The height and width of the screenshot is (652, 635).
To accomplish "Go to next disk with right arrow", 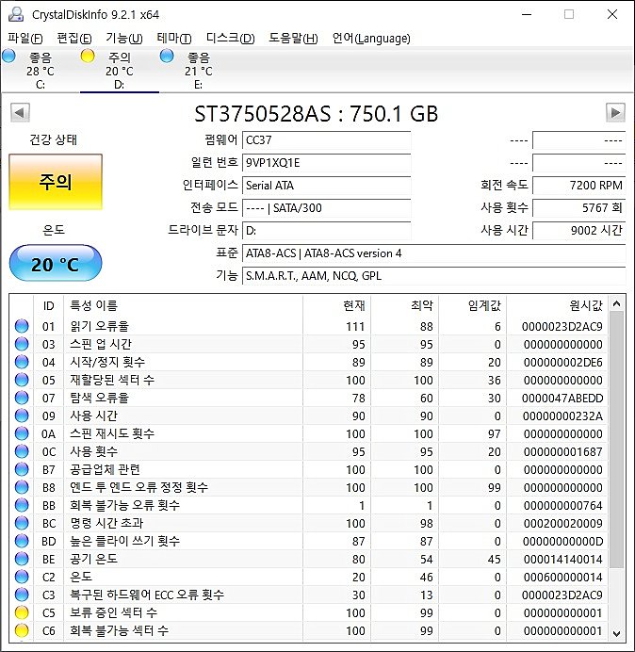I will pos(615,113).
